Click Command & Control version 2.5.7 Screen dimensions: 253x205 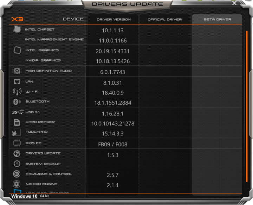tap(113, 175)
